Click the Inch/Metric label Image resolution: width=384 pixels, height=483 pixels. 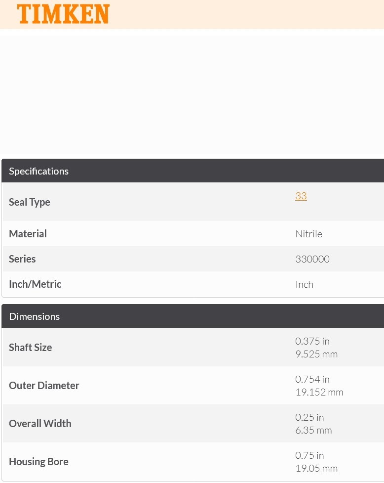(x=35, y=284)
